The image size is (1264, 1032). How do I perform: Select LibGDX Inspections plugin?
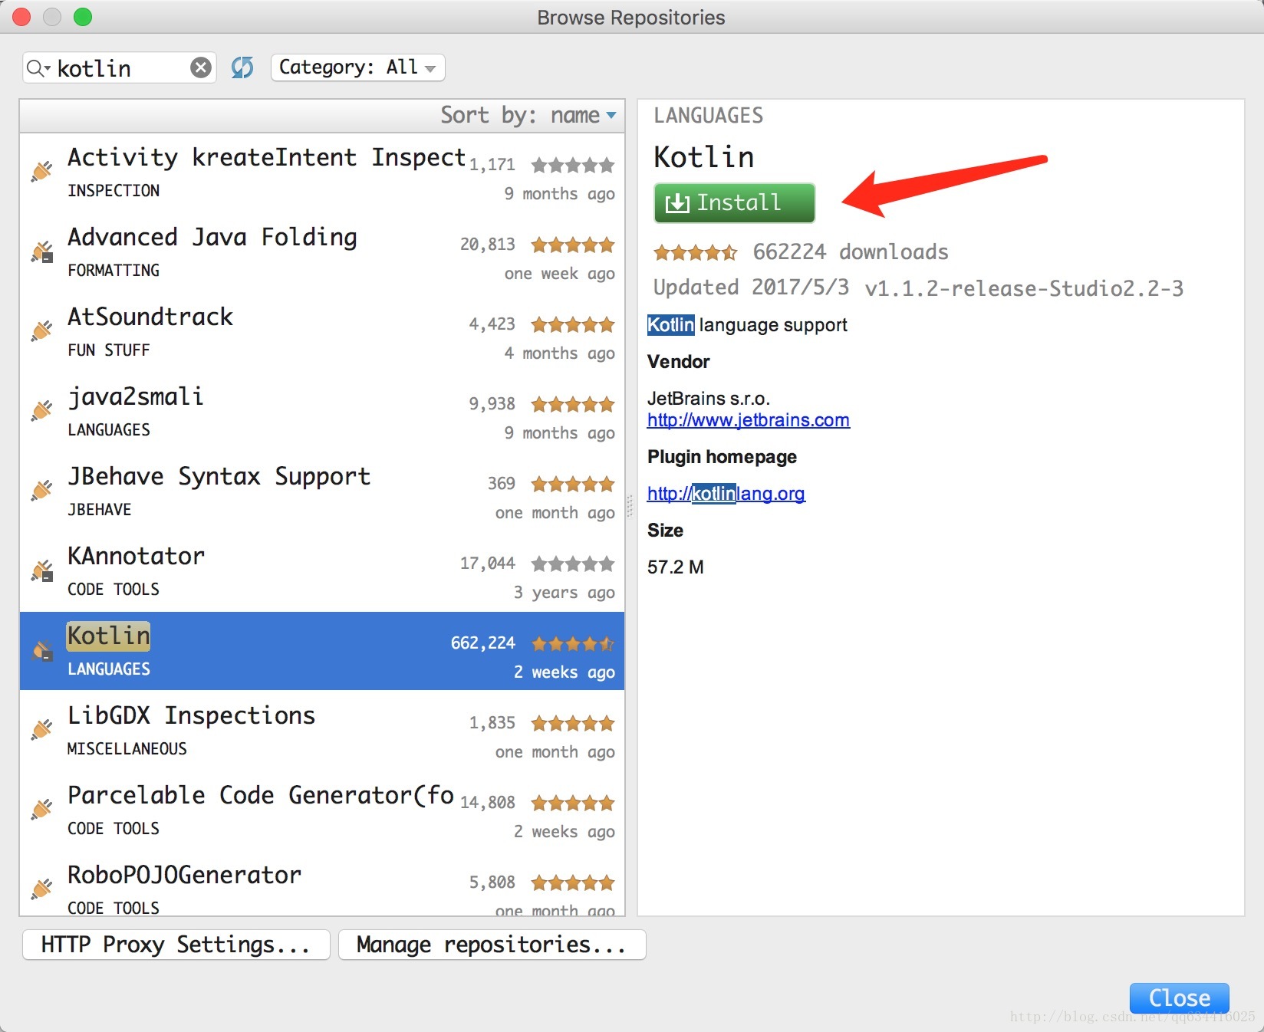coord(322,731)
